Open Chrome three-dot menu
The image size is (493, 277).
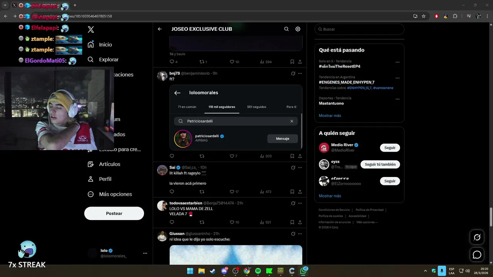[487, 16]
